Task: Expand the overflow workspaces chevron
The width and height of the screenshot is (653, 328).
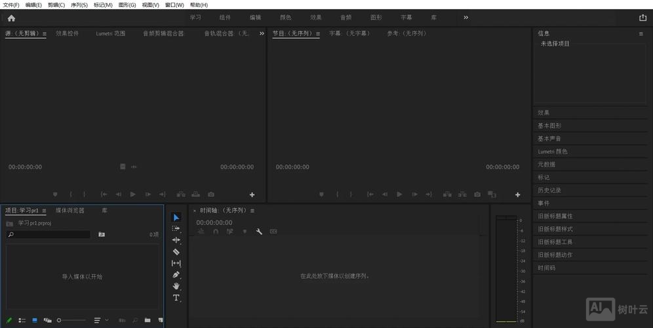Action: click(466, 18)
